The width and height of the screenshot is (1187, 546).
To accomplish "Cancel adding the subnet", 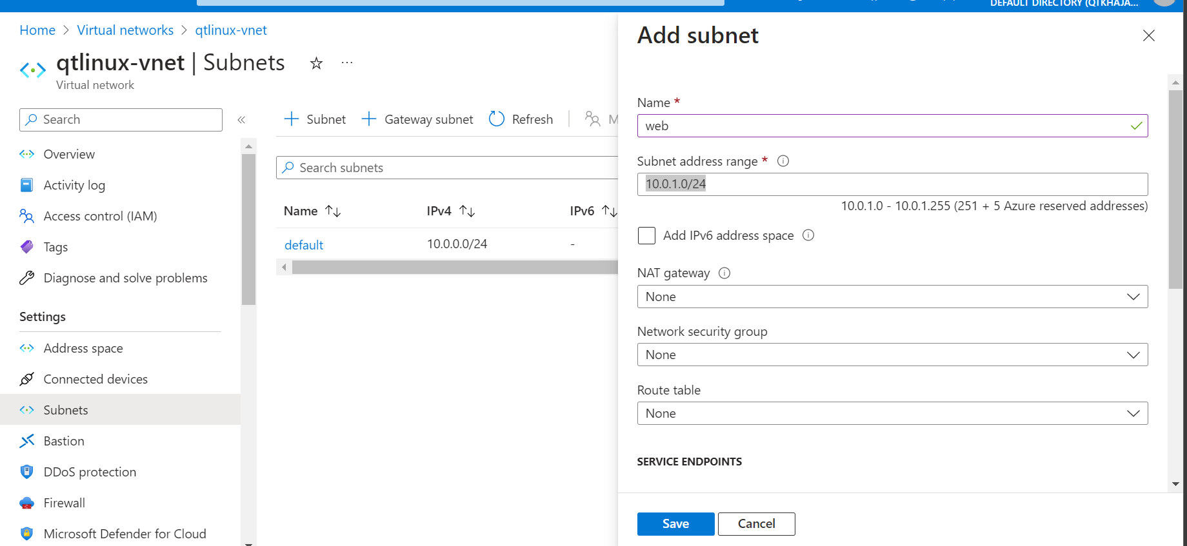I will tap(756, 524).
